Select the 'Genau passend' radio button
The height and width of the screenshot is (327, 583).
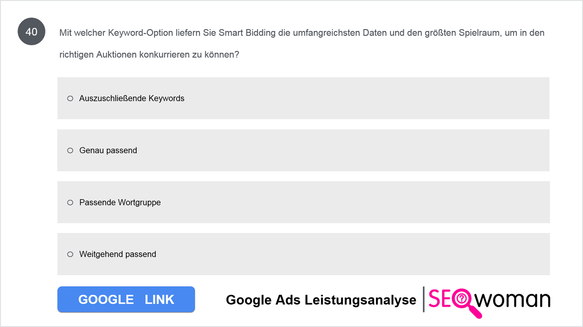coord(70,151)
